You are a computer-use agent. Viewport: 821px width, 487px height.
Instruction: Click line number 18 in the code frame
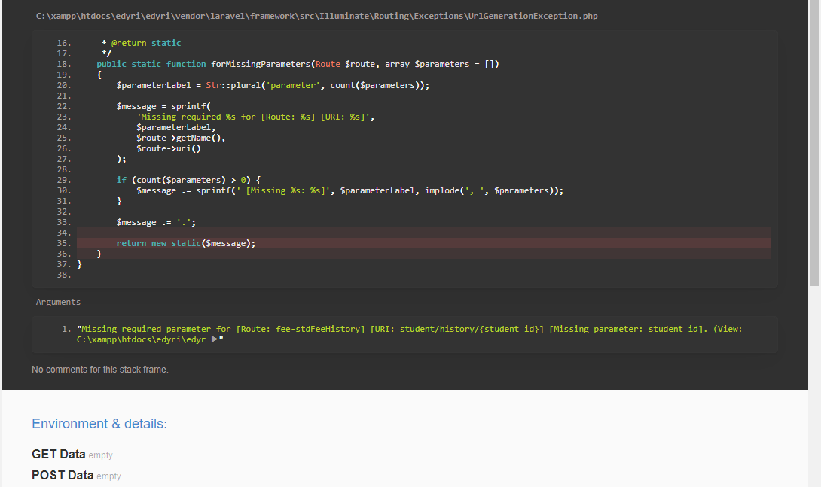(x=63, y=63)
